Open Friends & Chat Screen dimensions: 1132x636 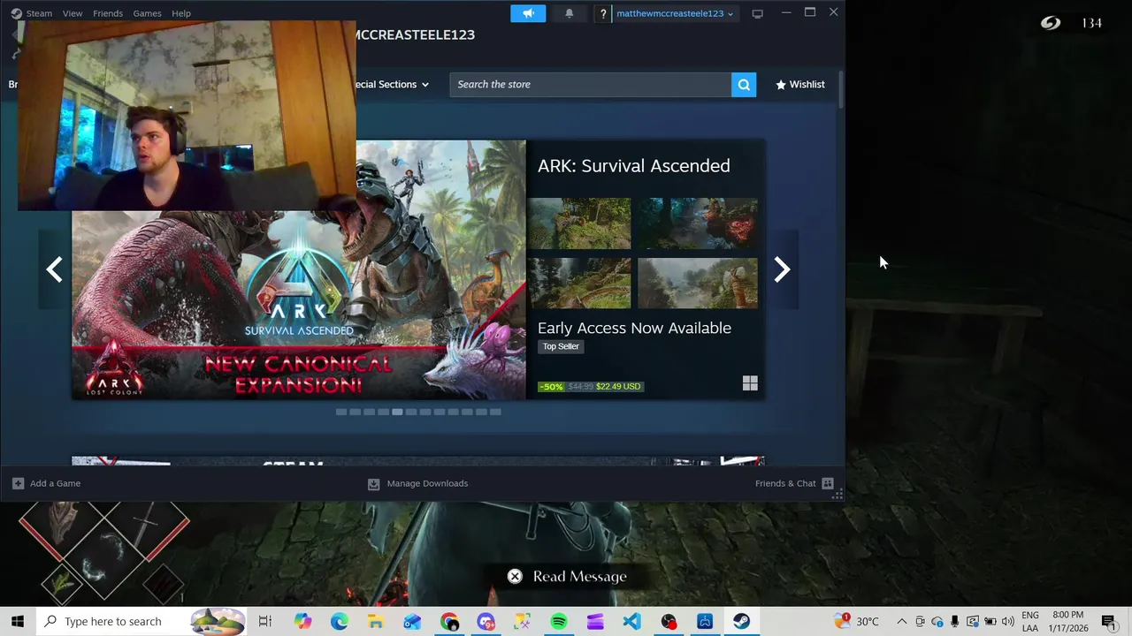pyautogui.click(x=794, y=483)
